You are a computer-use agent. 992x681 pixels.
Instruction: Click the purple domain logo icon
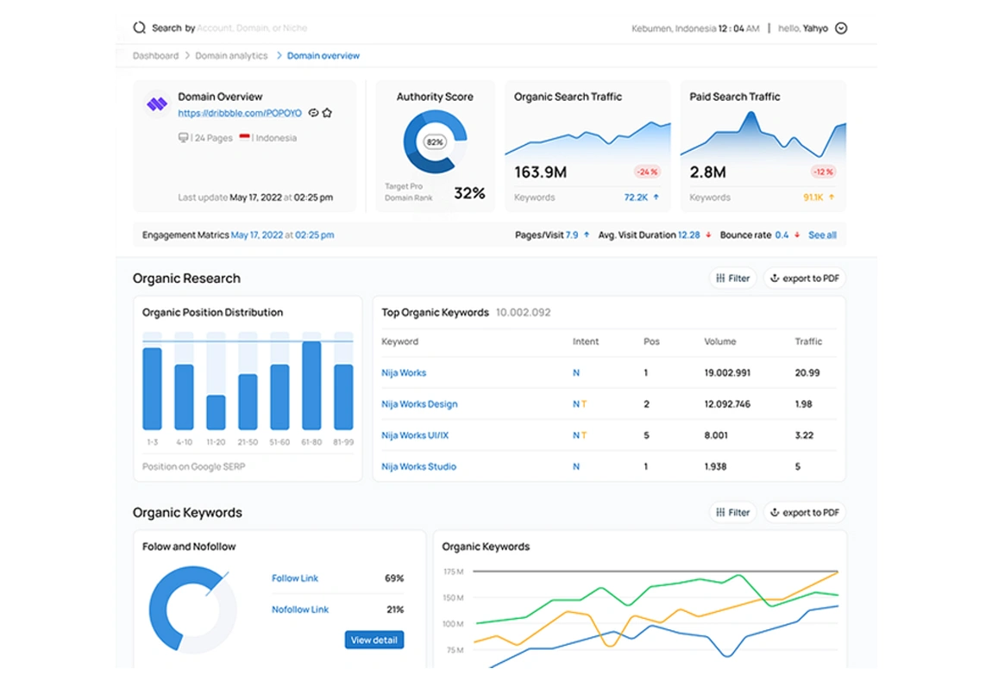point(156,104)
